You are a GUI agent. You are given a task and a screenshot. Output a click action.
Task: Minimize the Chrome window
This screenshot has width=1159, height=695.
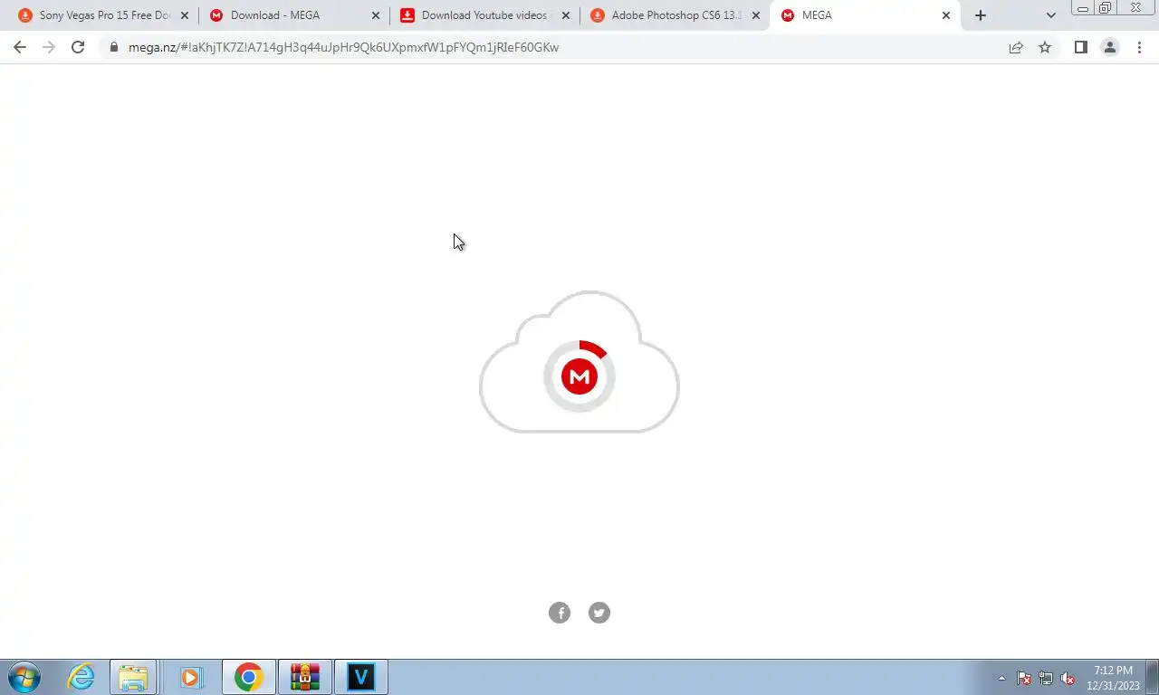tap(1082, 8)
